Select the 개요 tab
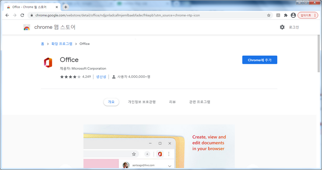Screen dimensions: 322x170 (x=111, y=102)
